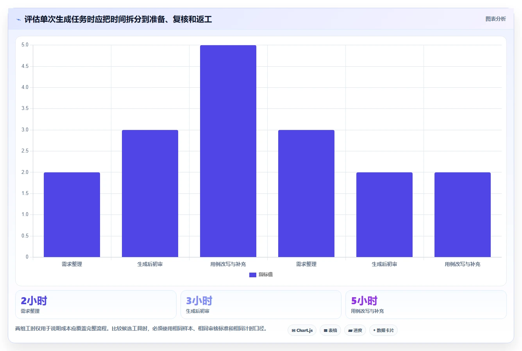522x351 pixels.
Task: Click the blue wave icon beside the title
Action: click(x=18, y=19)
